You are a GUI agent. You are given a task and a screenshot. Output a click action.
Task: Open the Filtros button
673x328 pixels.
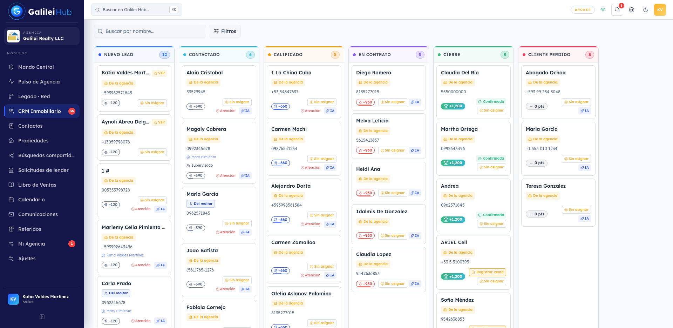pos(225,31)
